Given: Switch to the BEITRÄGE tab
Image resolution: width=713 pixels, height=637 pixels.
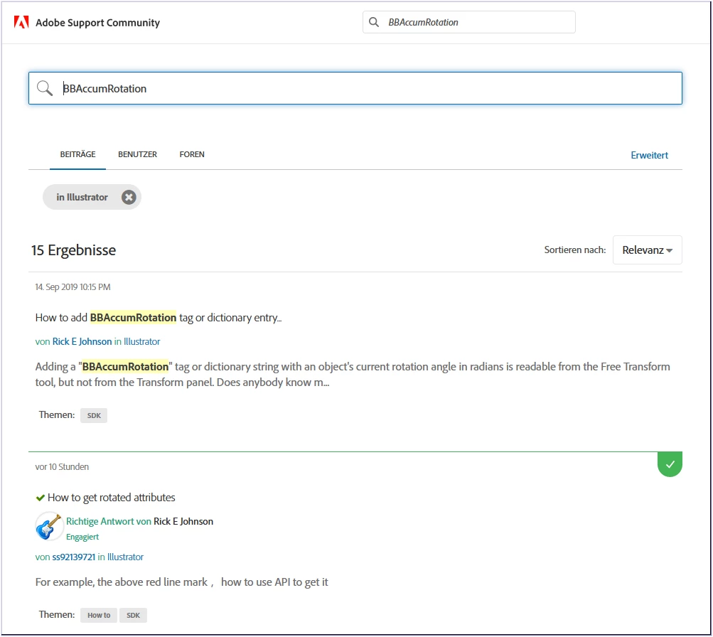Looking at the screenshot, I should click(x=77, y=154).
